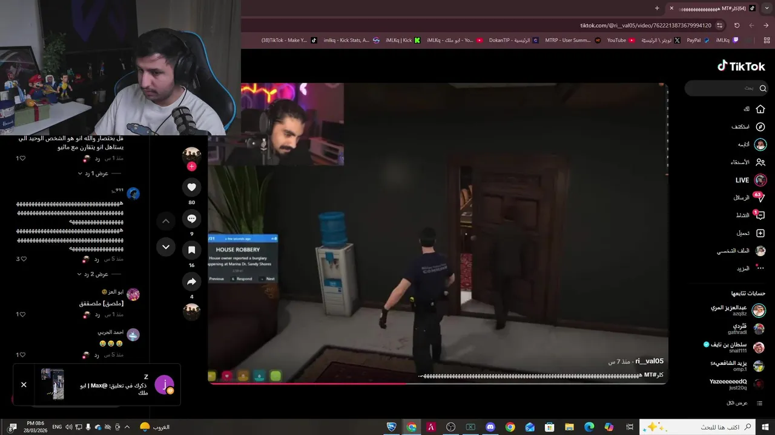Open the Following (أتابعه) sidebar item
Image resolution: width=775 pixels, height=435 pixels.
click(x=751, y=144)
